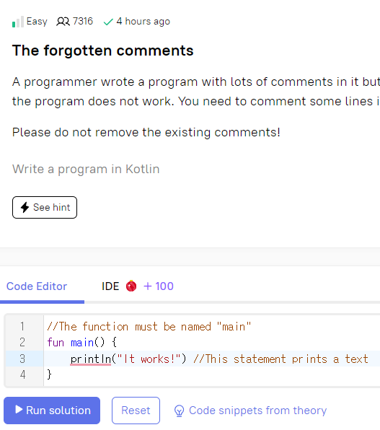
Task: Reset the code editor
Action: point(136,411)
